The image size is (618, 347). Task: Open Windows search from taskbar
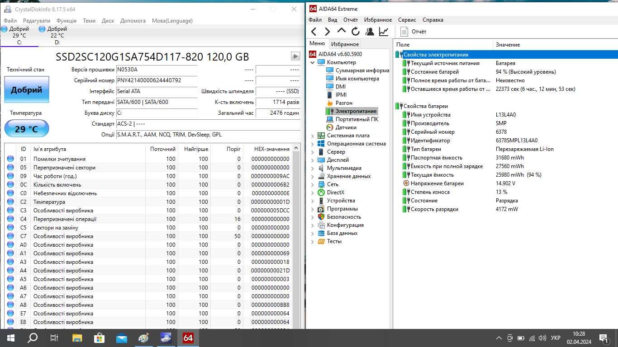pyautogui.click(x=32, y=338)
